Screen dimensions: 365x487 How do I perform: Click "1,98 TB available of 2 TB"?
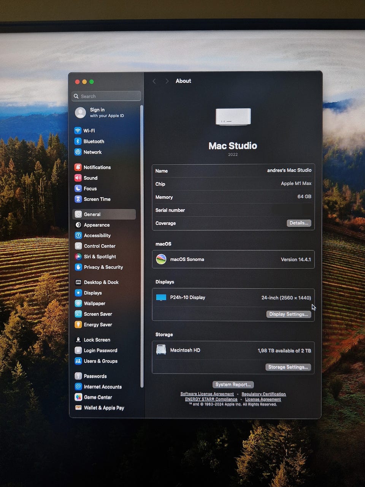coord(284,350)
